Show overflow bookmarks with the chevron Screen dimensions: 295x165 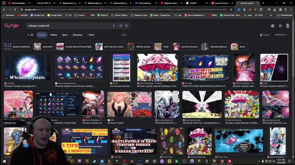(271, 15)
